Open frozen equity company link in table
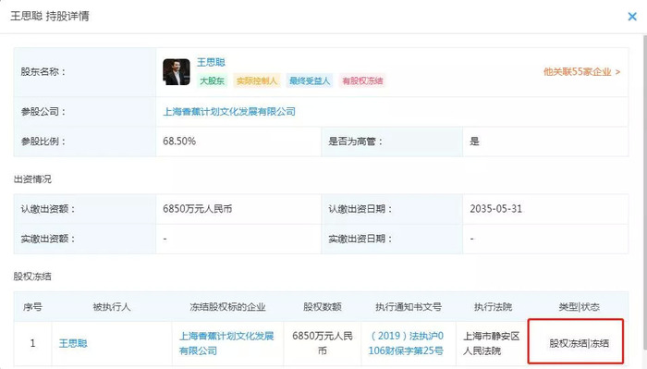The height and width of the screenshot is (369, 647). (x=226, y=343)
